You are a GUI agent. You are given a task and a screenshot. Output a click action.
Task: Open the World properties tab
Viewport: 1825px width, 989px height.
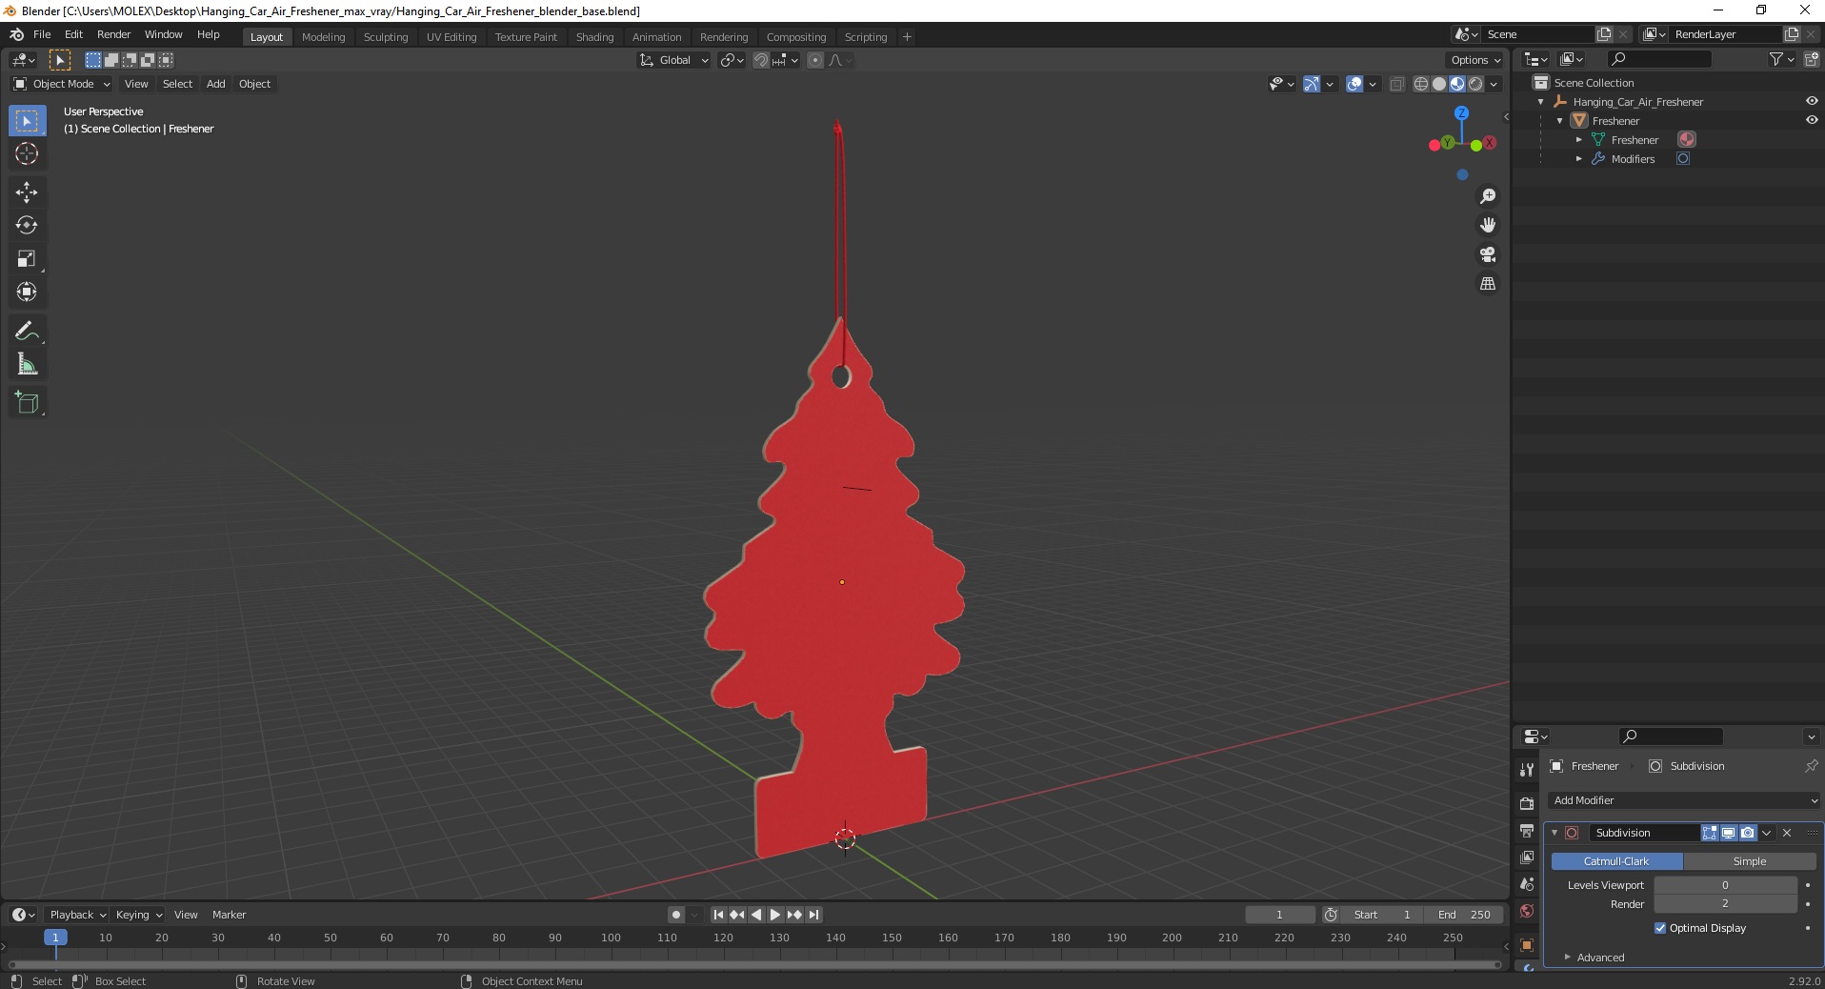click(1527, 911)
